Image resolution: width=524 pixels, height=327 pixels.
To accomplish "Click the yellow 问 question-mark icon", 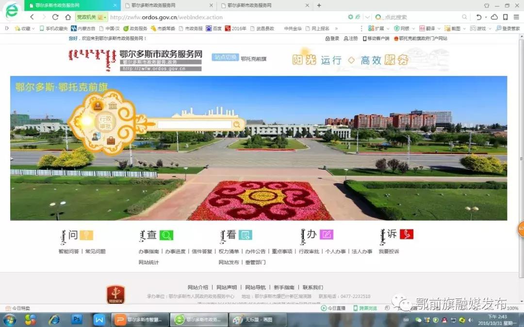I will [x=86, y=234].
